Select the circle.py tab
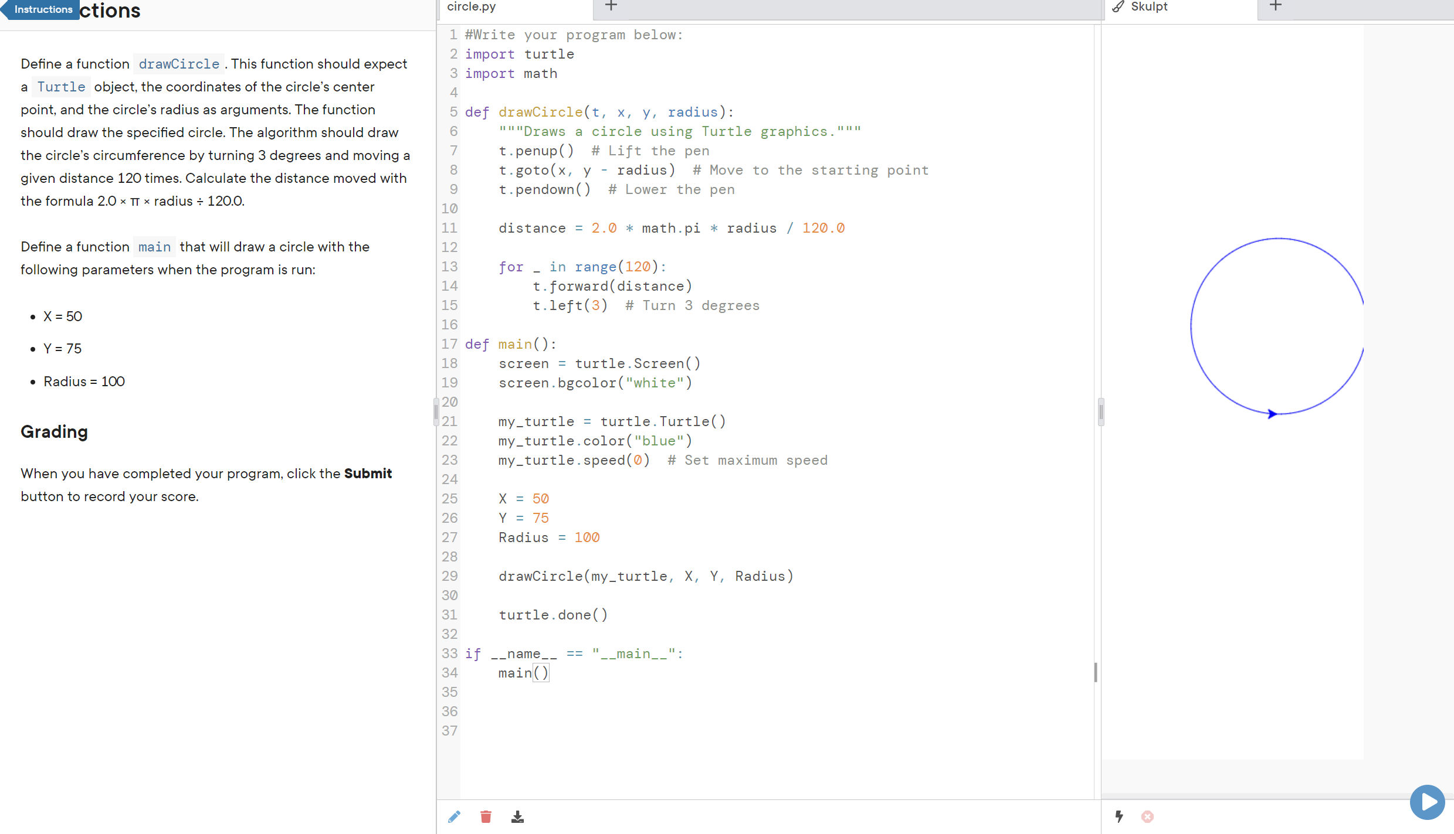The width and height of the screenshot is (1454, 834). (470, 6)
